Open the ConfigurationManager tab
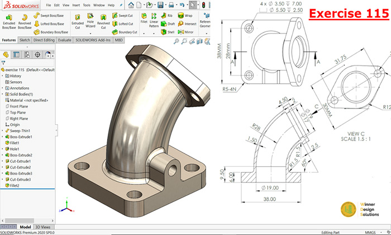Viewport: 391px width, 235px height. 27,54
